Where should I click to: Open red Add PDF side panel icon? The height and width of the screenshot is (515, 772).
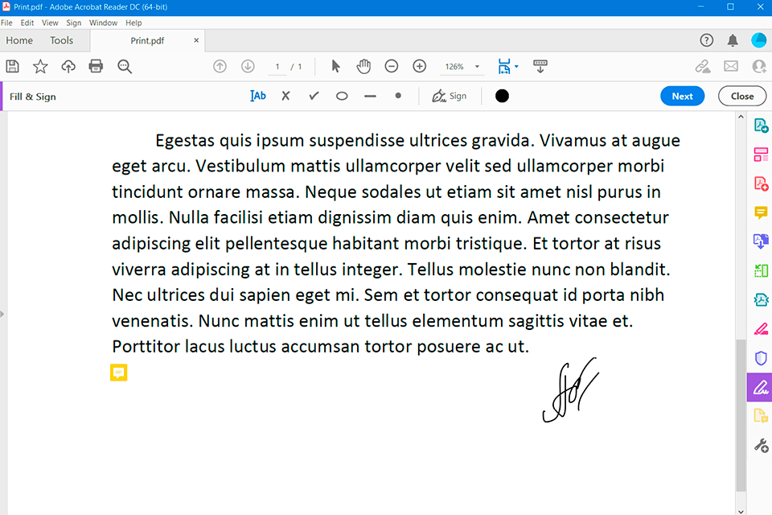[761, 183]
